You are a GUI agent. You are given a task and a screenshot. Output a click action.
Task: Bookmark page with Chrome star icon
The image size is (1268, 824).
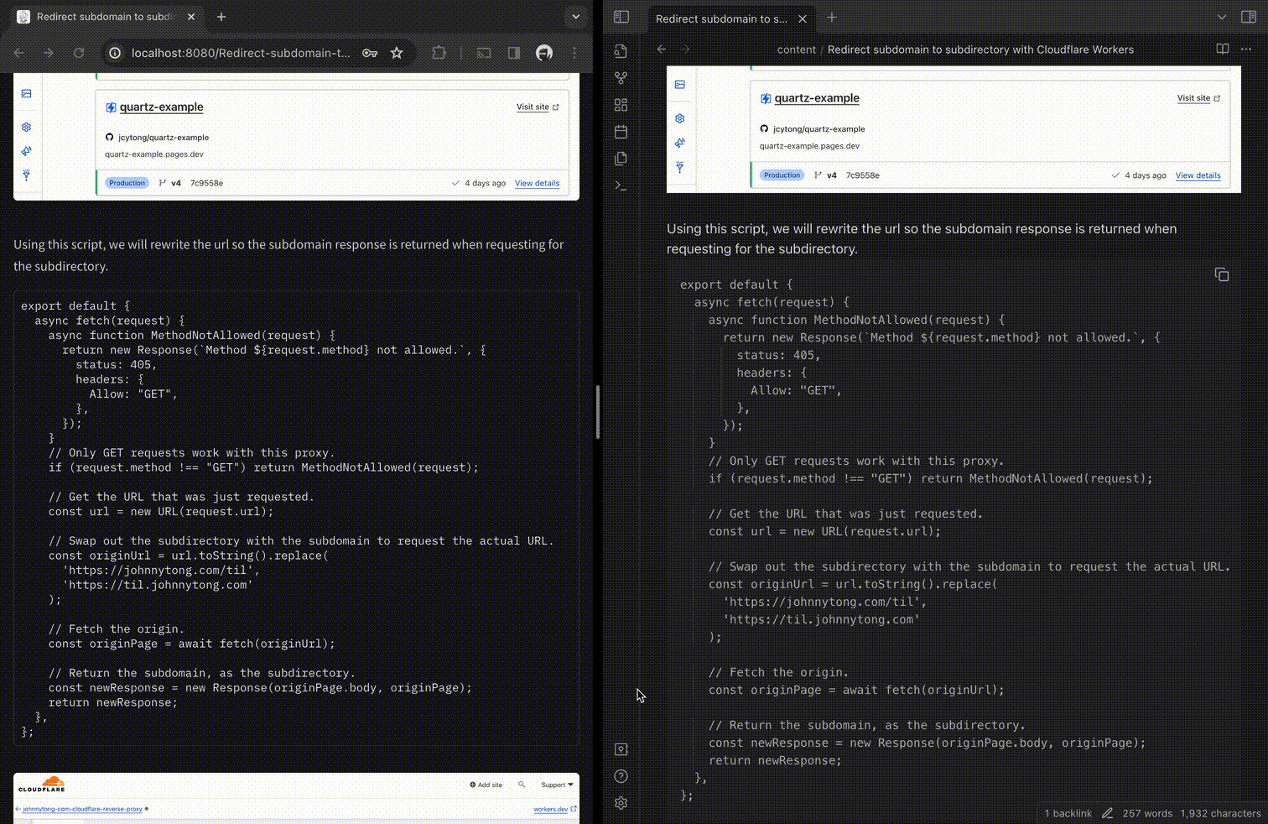[397, 53]
